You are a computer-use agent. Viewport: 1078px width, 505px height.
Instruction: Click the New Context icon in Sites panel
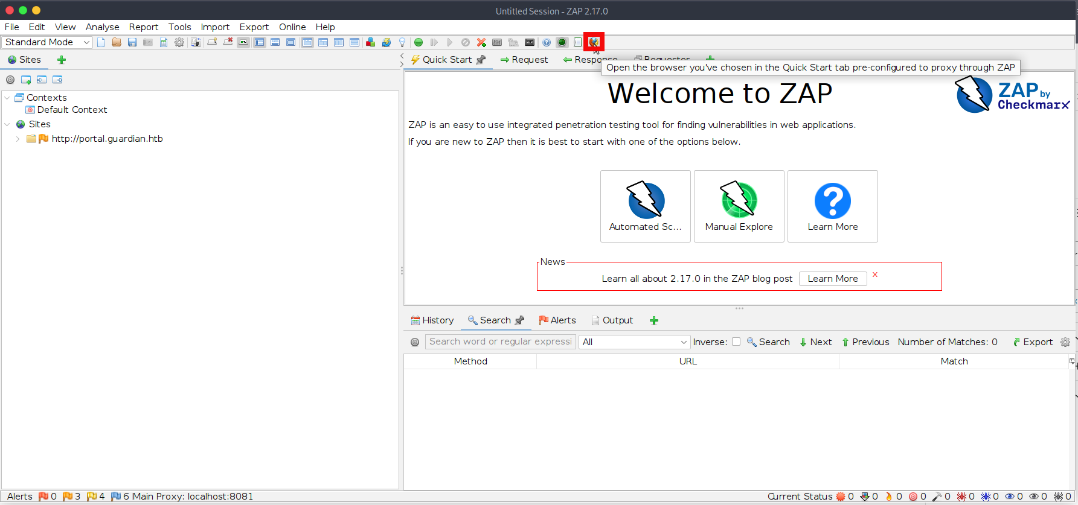[x=26, y=80]
